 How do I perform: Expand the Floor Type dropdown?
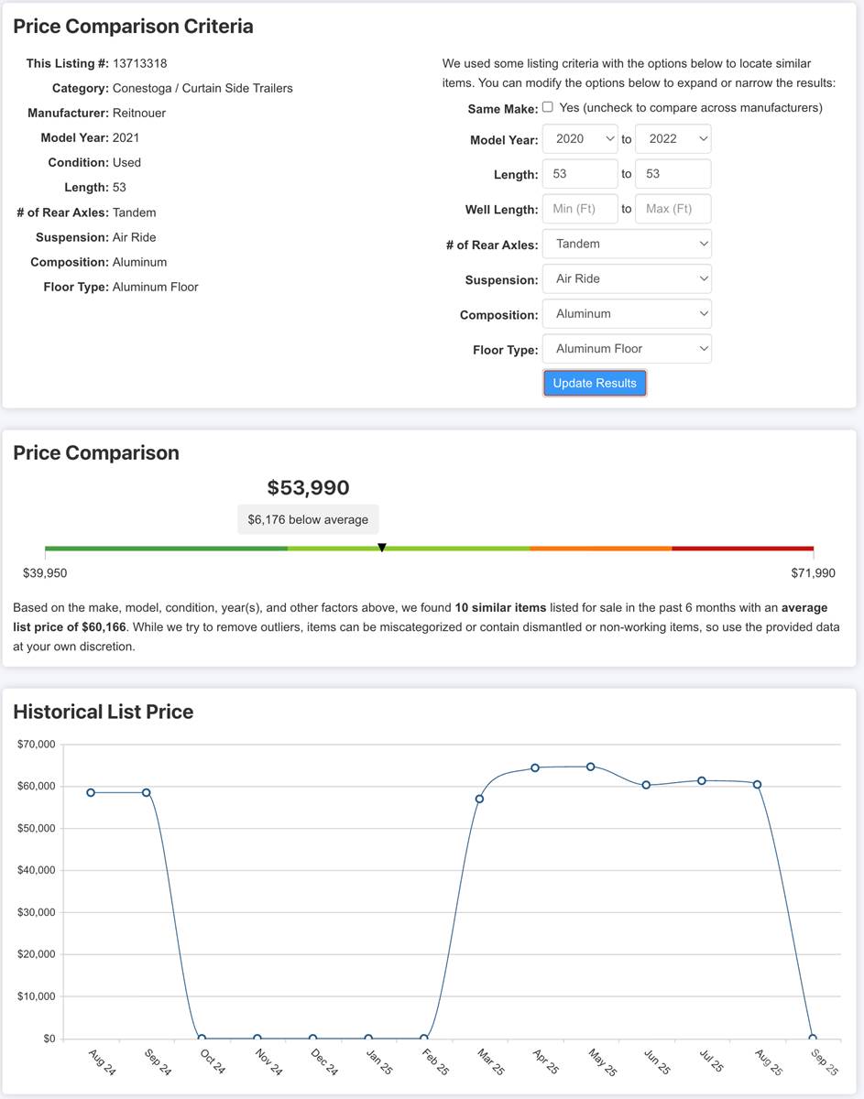coord(628,348)
